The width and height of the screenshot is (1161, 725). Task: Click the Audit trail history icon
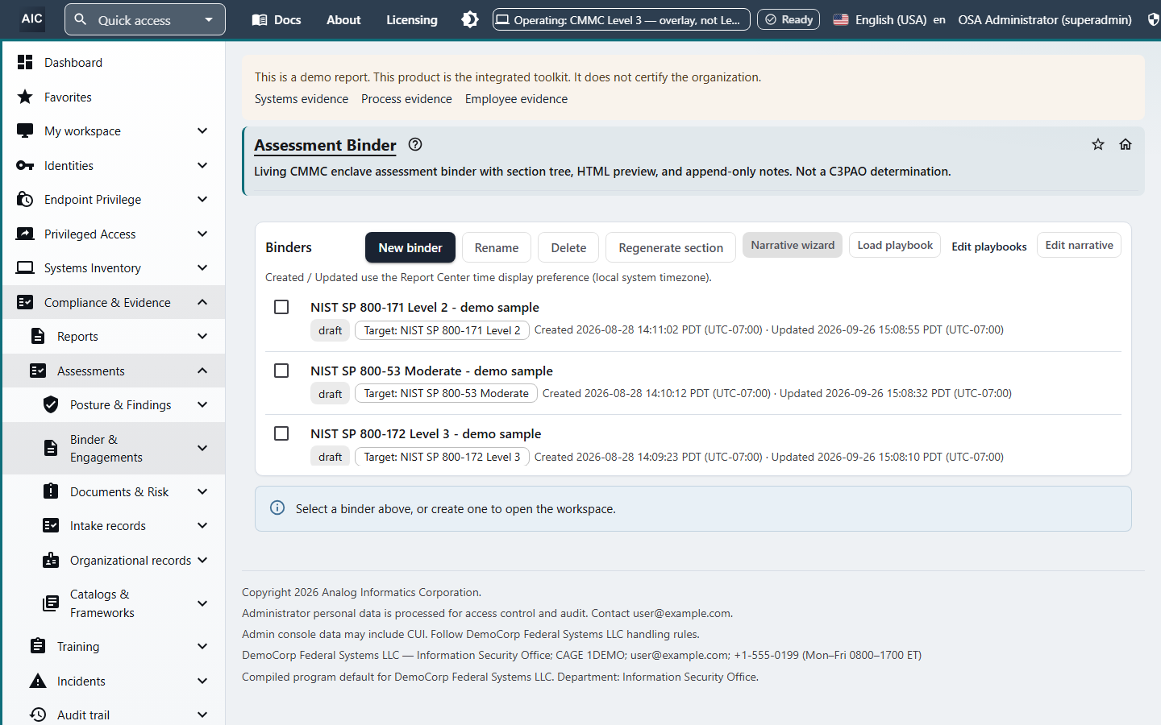[38, 715]
